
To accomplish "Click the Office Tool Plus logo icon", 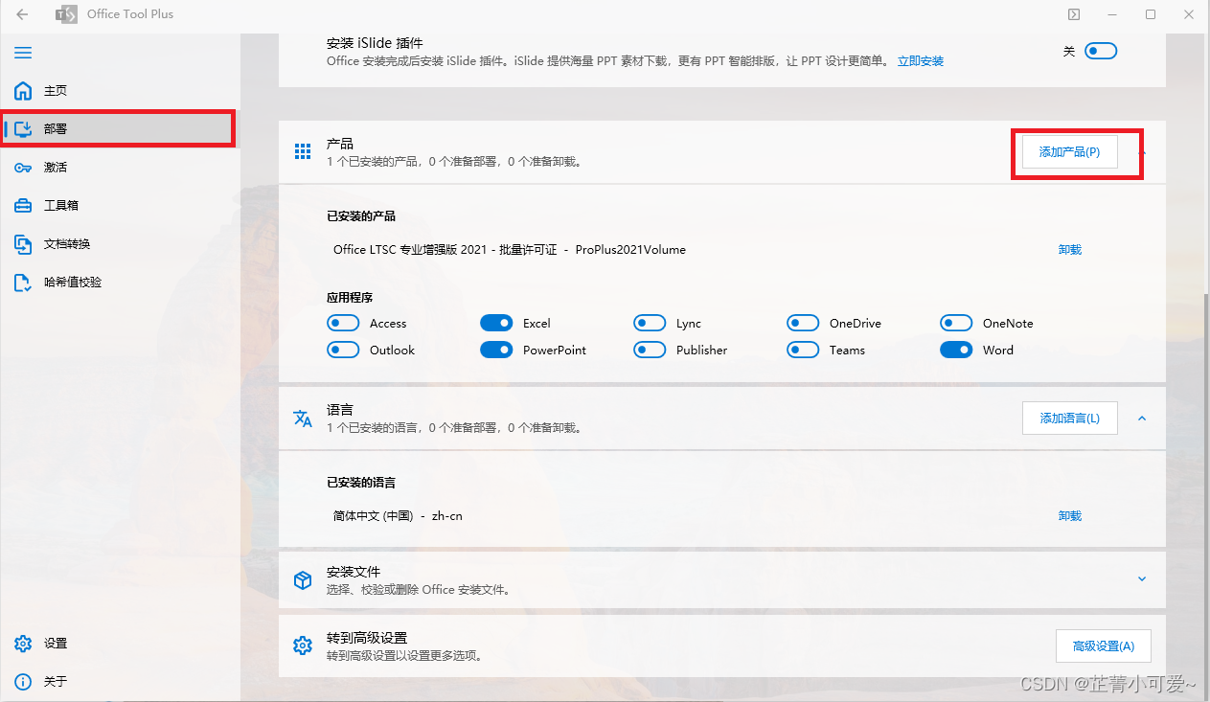I will 66,14.
